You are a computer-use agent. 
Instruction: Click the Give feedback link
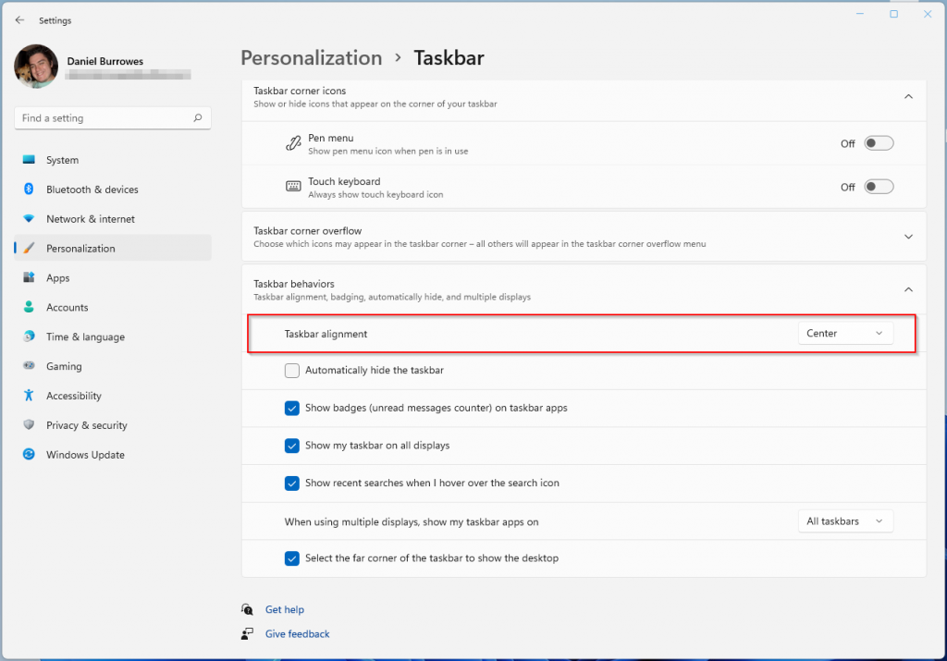tap(297, 634)
